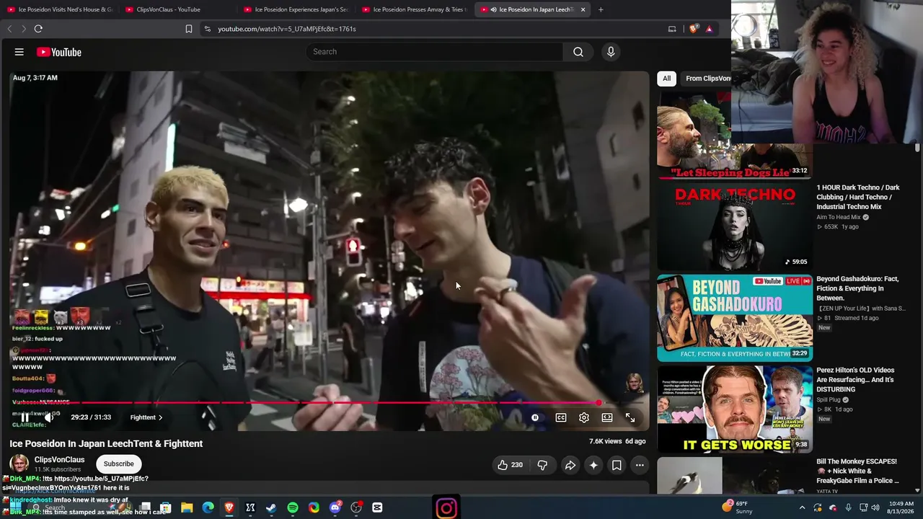923x519 pixels.
Task: Close the Ice Poseidon In Japan tab
Action: coord(583,9)
